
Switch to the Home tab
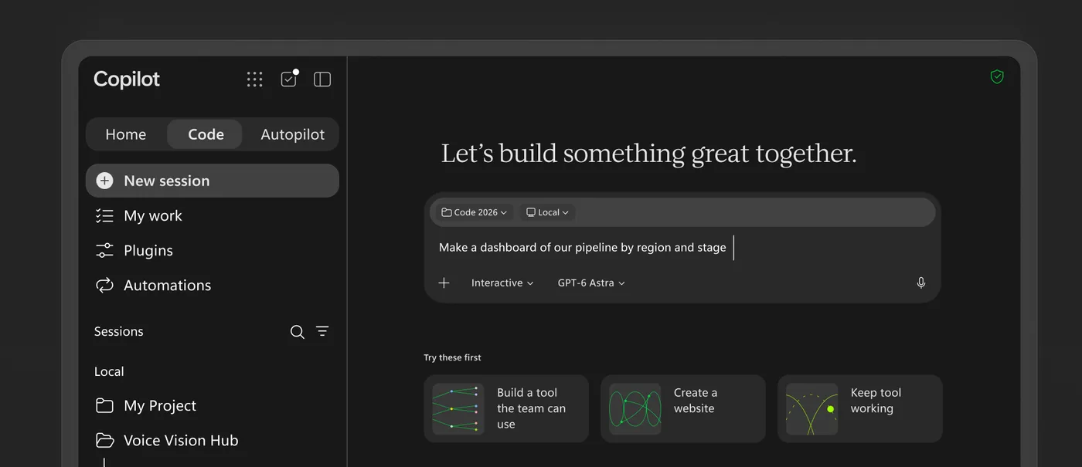126,134
